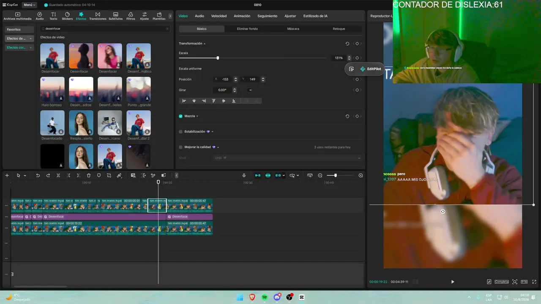Open the Plantillas panel
The image size is (541, 304).
(159, 16)
